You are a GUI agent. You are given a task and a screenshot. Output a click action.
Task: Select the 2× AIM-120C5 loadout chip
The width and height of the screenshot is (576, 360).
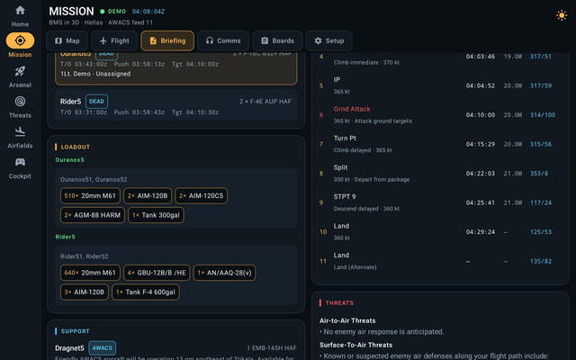click(x=201, y=196)
